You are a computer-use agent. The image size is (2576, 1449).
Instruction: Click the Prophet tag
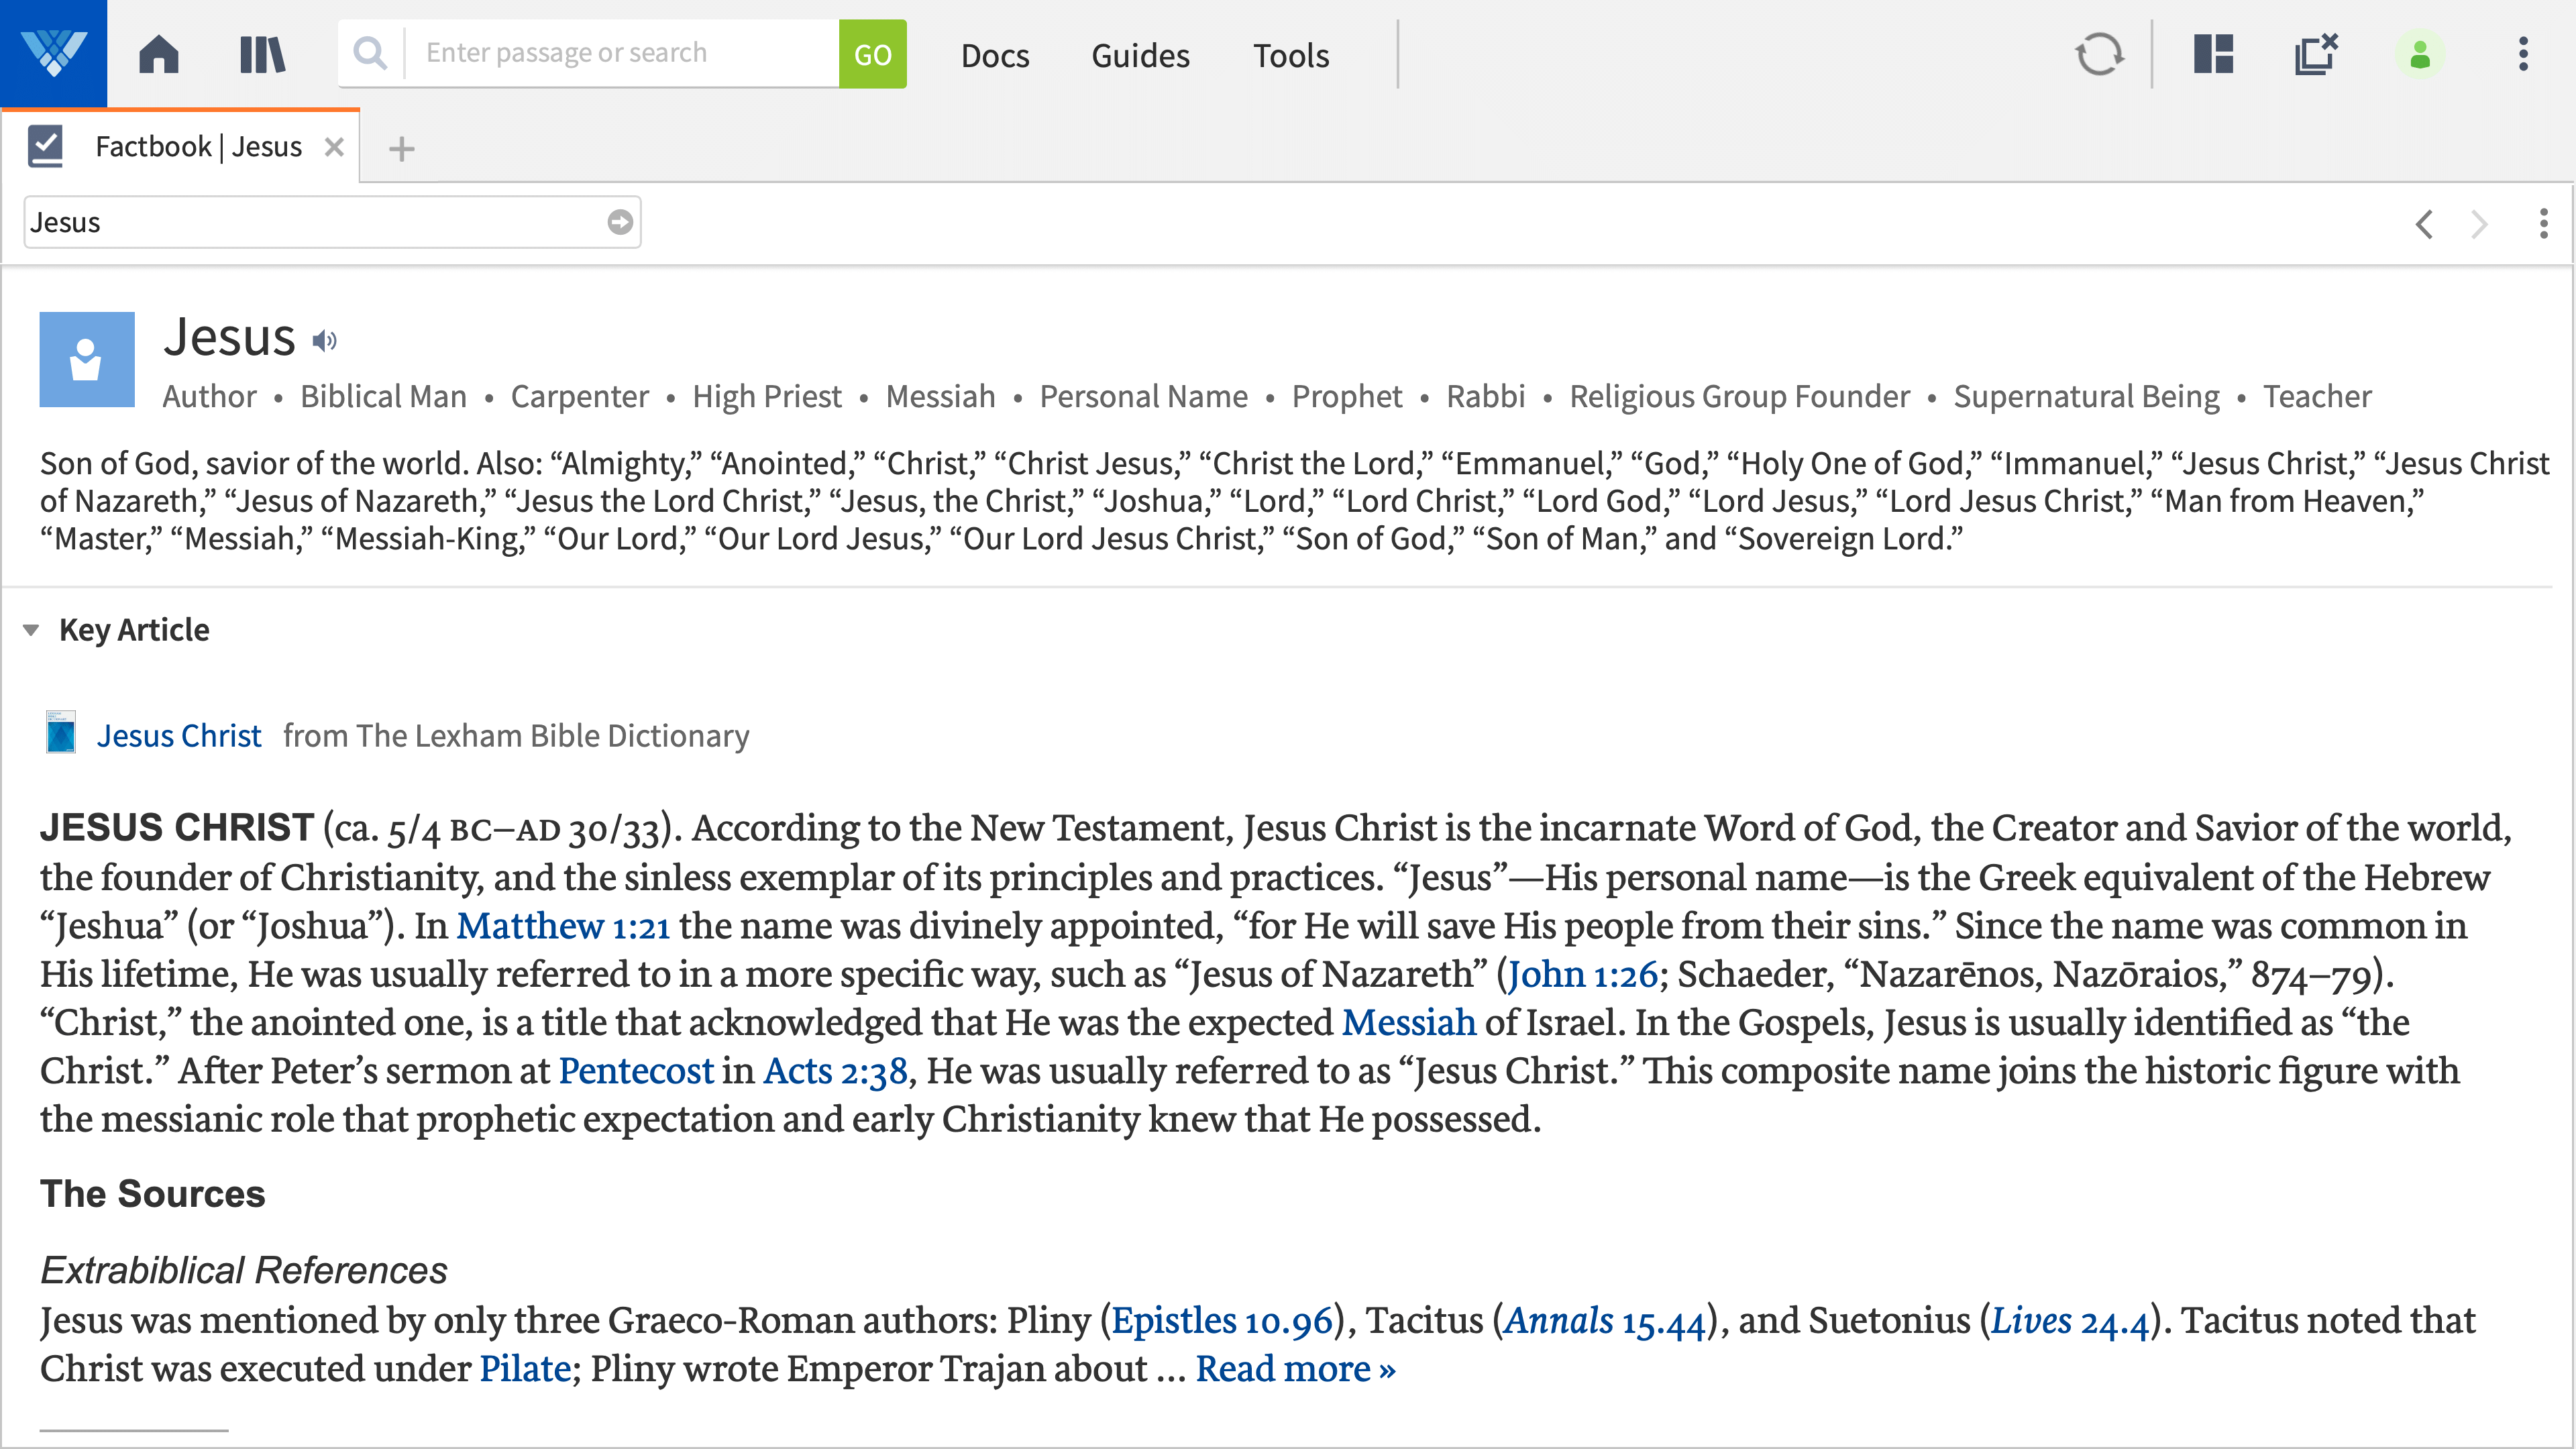(x=1347, y=396)
